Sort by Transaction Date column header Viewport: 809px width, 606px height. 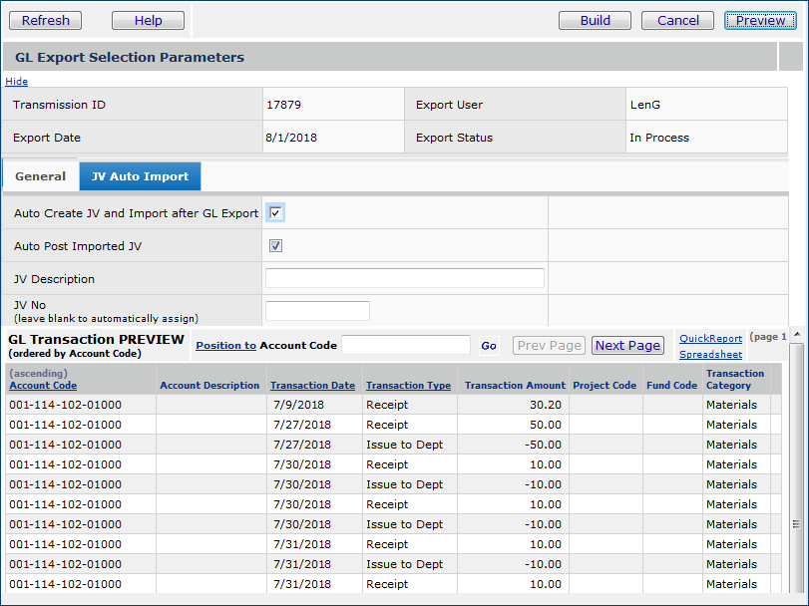[312, 386]
